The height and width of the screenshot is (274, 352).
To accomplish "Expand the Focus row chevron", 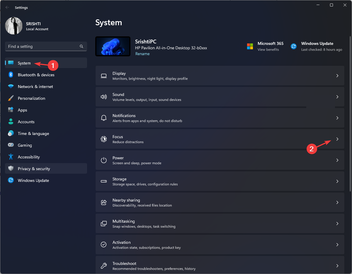I will (x=337, y=139).
